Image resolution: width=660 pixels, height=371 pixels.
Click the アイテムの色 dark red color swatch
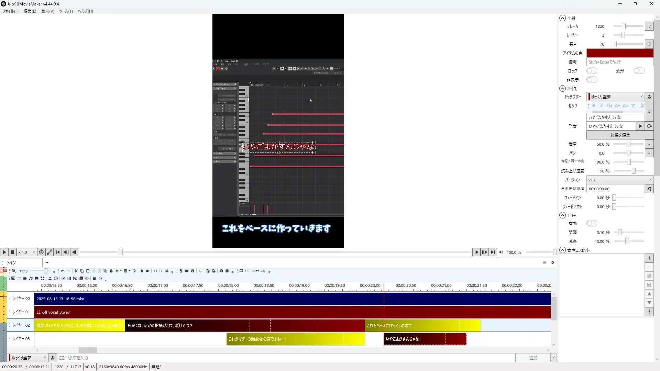(619, 53)
